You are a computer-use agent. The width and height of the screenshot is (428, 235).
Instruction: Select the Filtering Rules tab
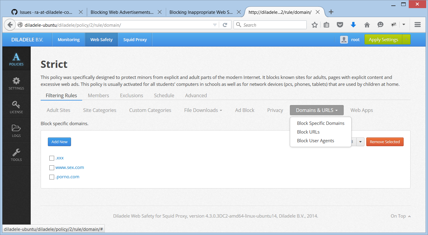pyautogui.click(x=61, y=95)
